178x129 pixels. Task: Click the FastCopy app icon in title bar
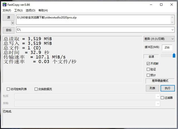click(4, 5)
